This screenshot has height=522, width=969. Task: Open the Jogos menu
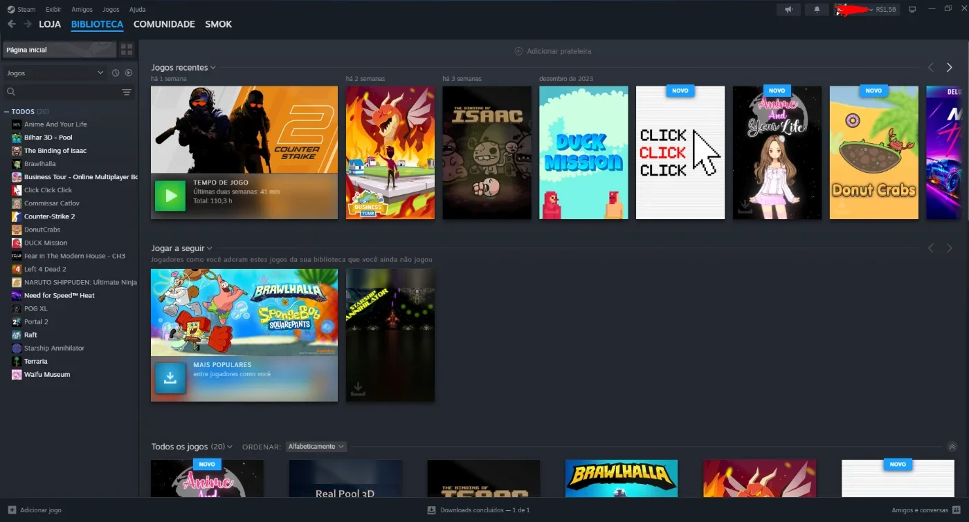coord(111,10)
